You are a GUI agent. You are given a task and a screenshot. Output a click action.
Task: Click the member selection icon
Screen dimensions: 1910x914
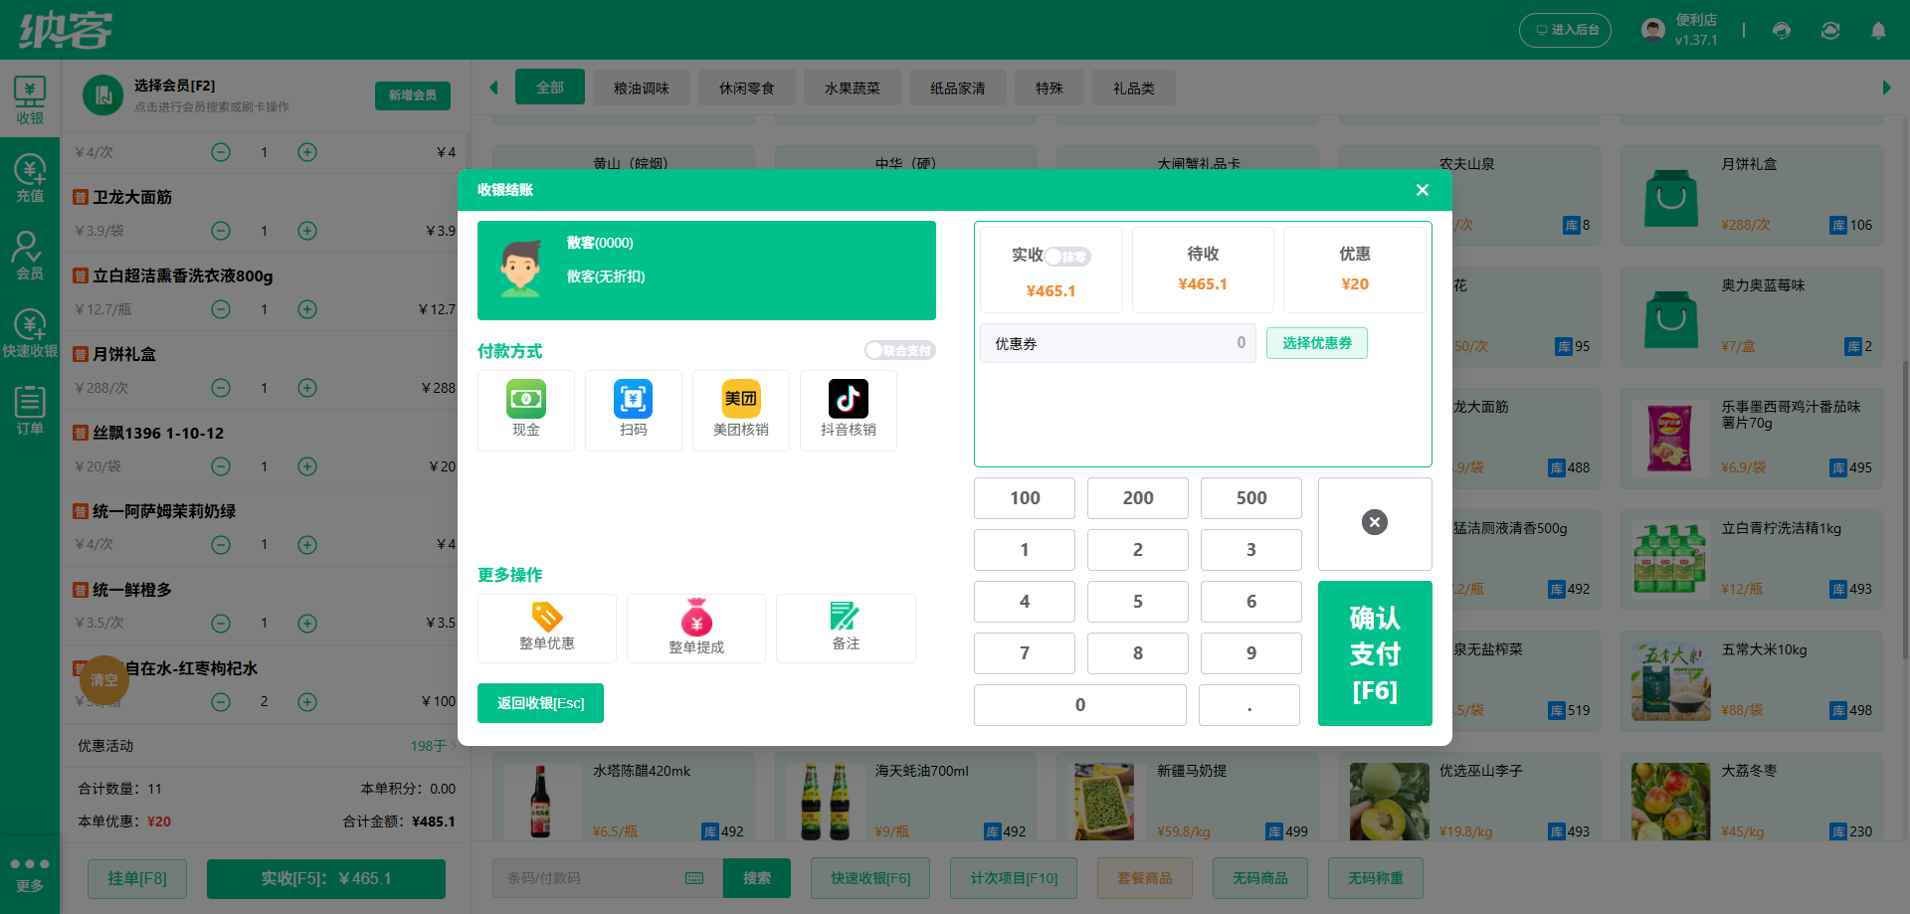coord(102,95)
